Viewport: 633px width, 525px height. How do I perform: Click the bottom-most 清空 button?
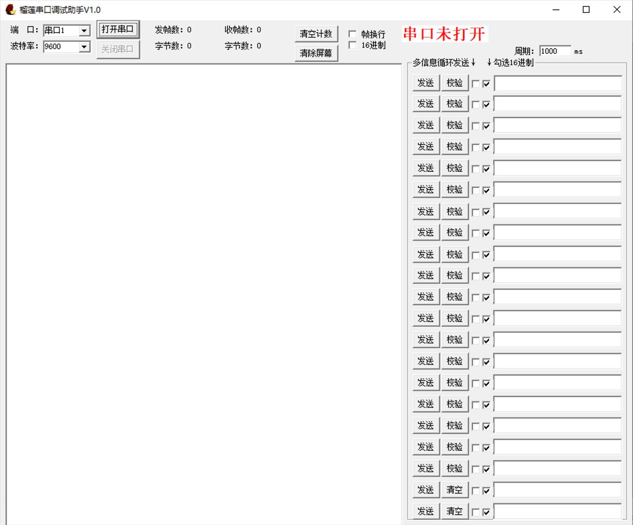pyautogui.click(x=454, y=511)
